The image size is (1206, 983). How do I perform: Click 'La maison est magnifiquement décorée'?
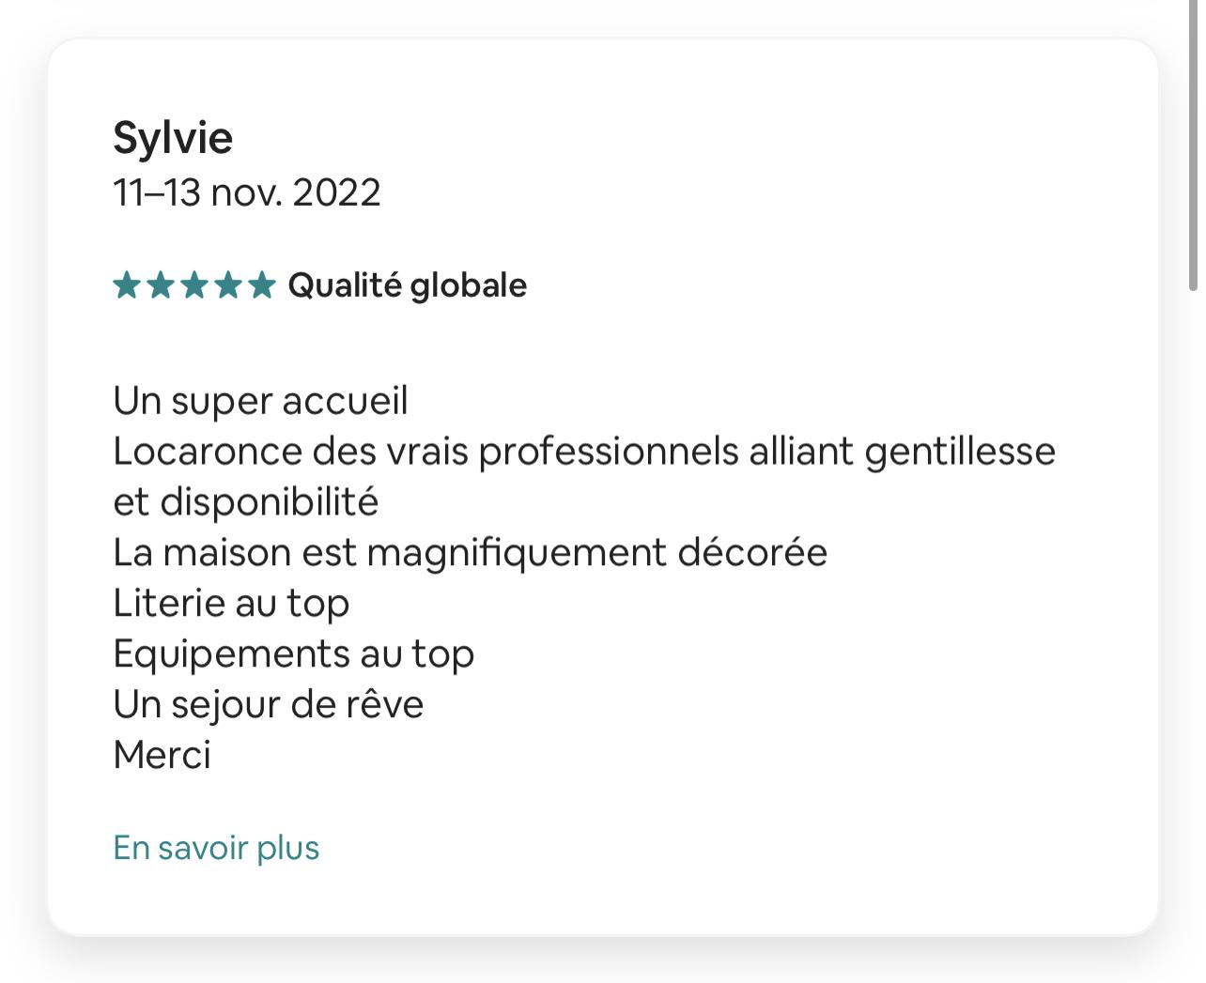tap(470, 553)
